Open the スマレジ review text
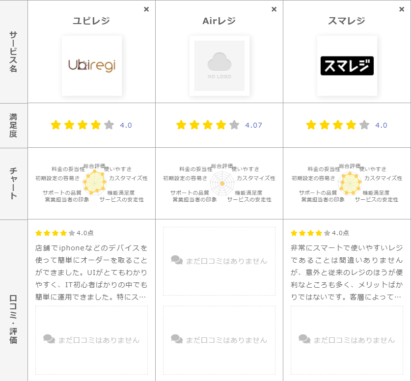 (347, 272)
